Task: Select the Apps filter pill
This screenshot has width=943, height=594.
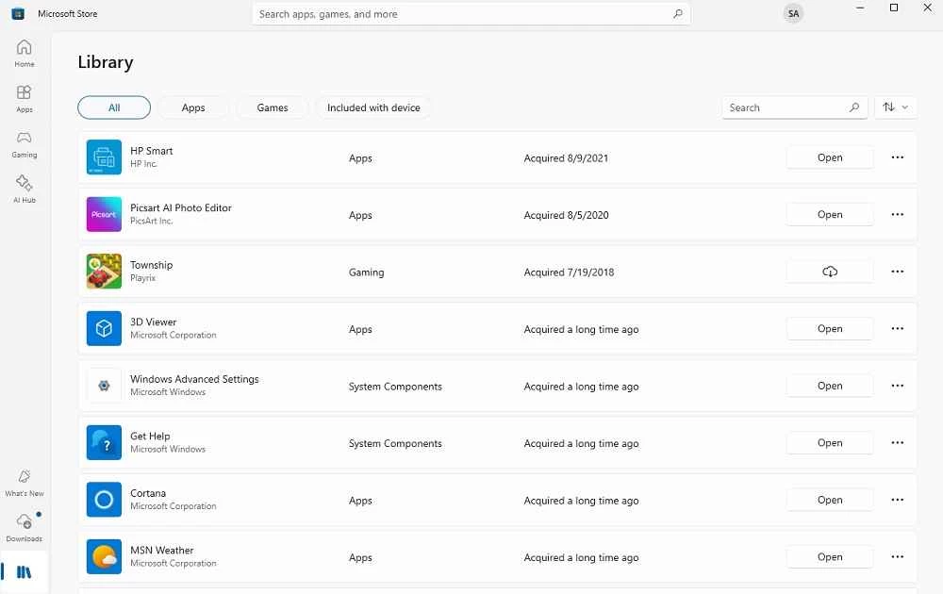Action: [x=193, y=107]
